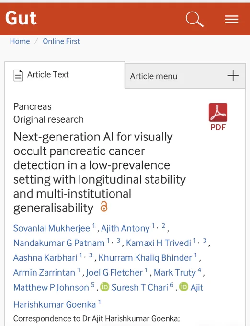This screenshot has width=250, height=326.
Task: Open the hamburger menu icon
Action: pyautogui.click(x=231, y=19)
